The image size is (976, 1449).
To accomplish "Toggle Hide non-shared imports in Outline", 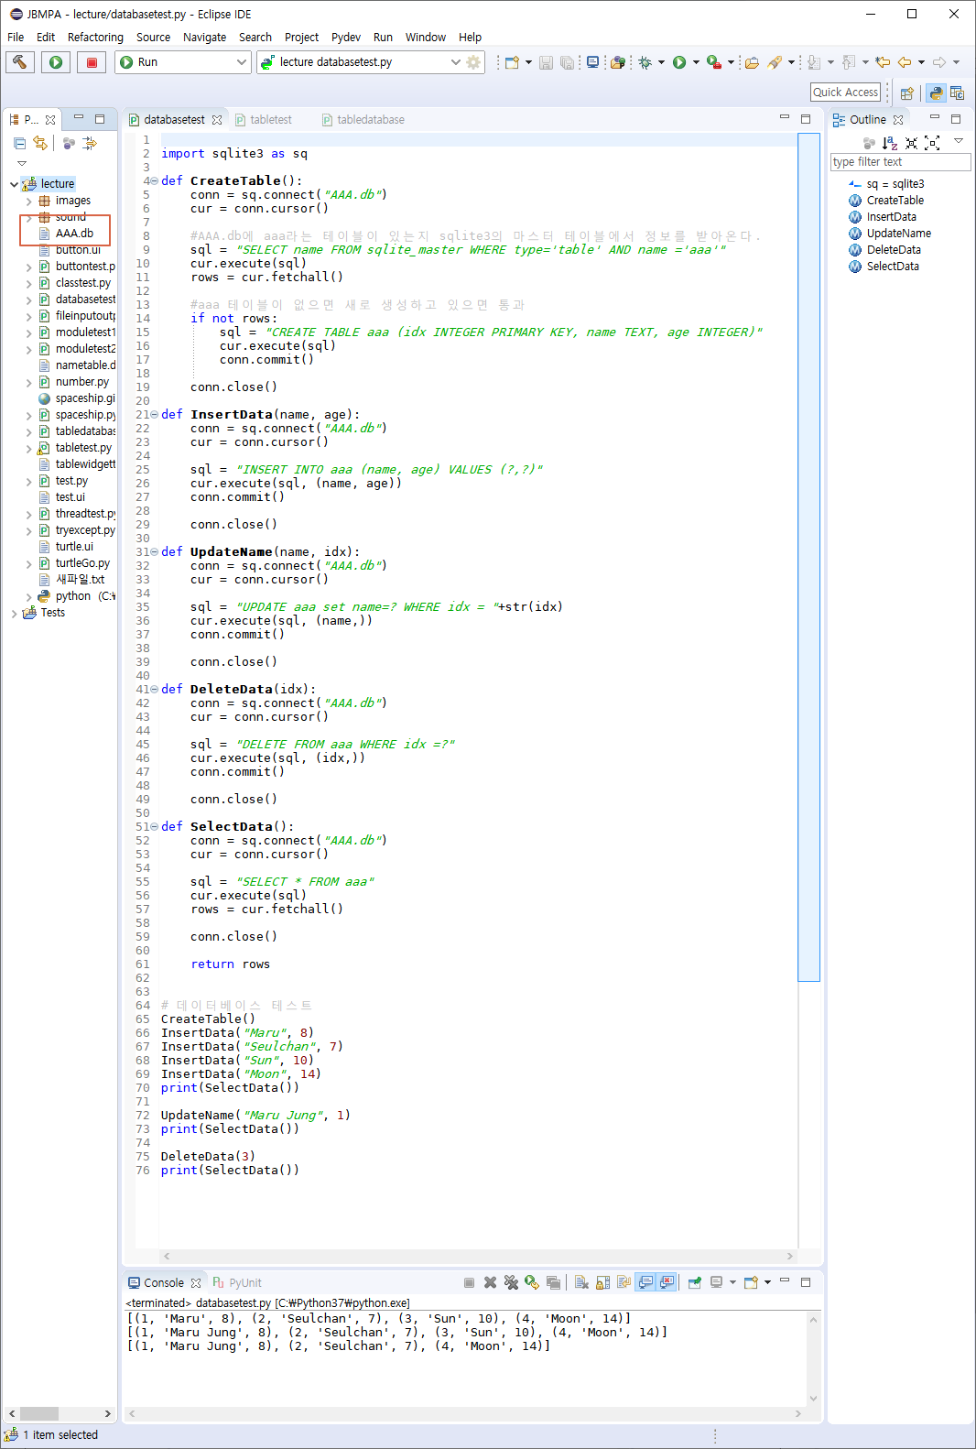I will [x=869, y=143].
